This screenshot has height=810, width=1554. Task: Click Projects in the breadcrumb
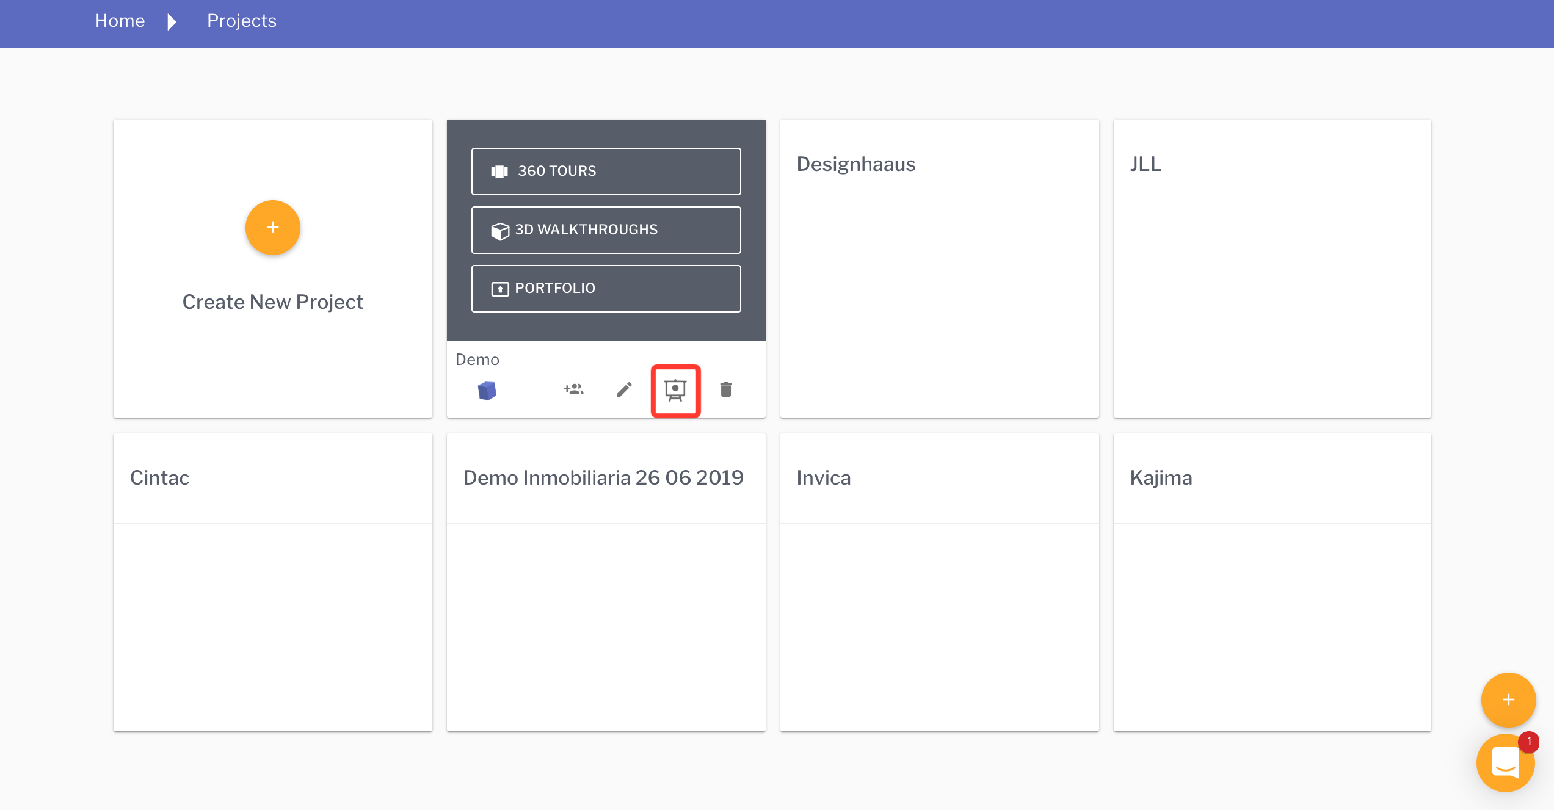(241, 21)
